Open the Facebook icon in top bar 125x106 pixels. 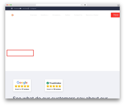click(12, 9)
